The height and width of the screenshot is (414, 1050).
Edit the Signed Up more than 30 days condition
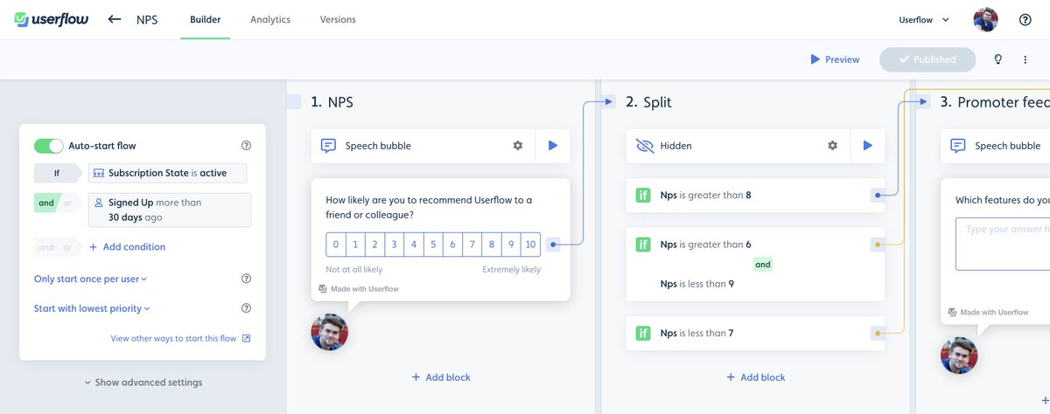pos(170,210)
